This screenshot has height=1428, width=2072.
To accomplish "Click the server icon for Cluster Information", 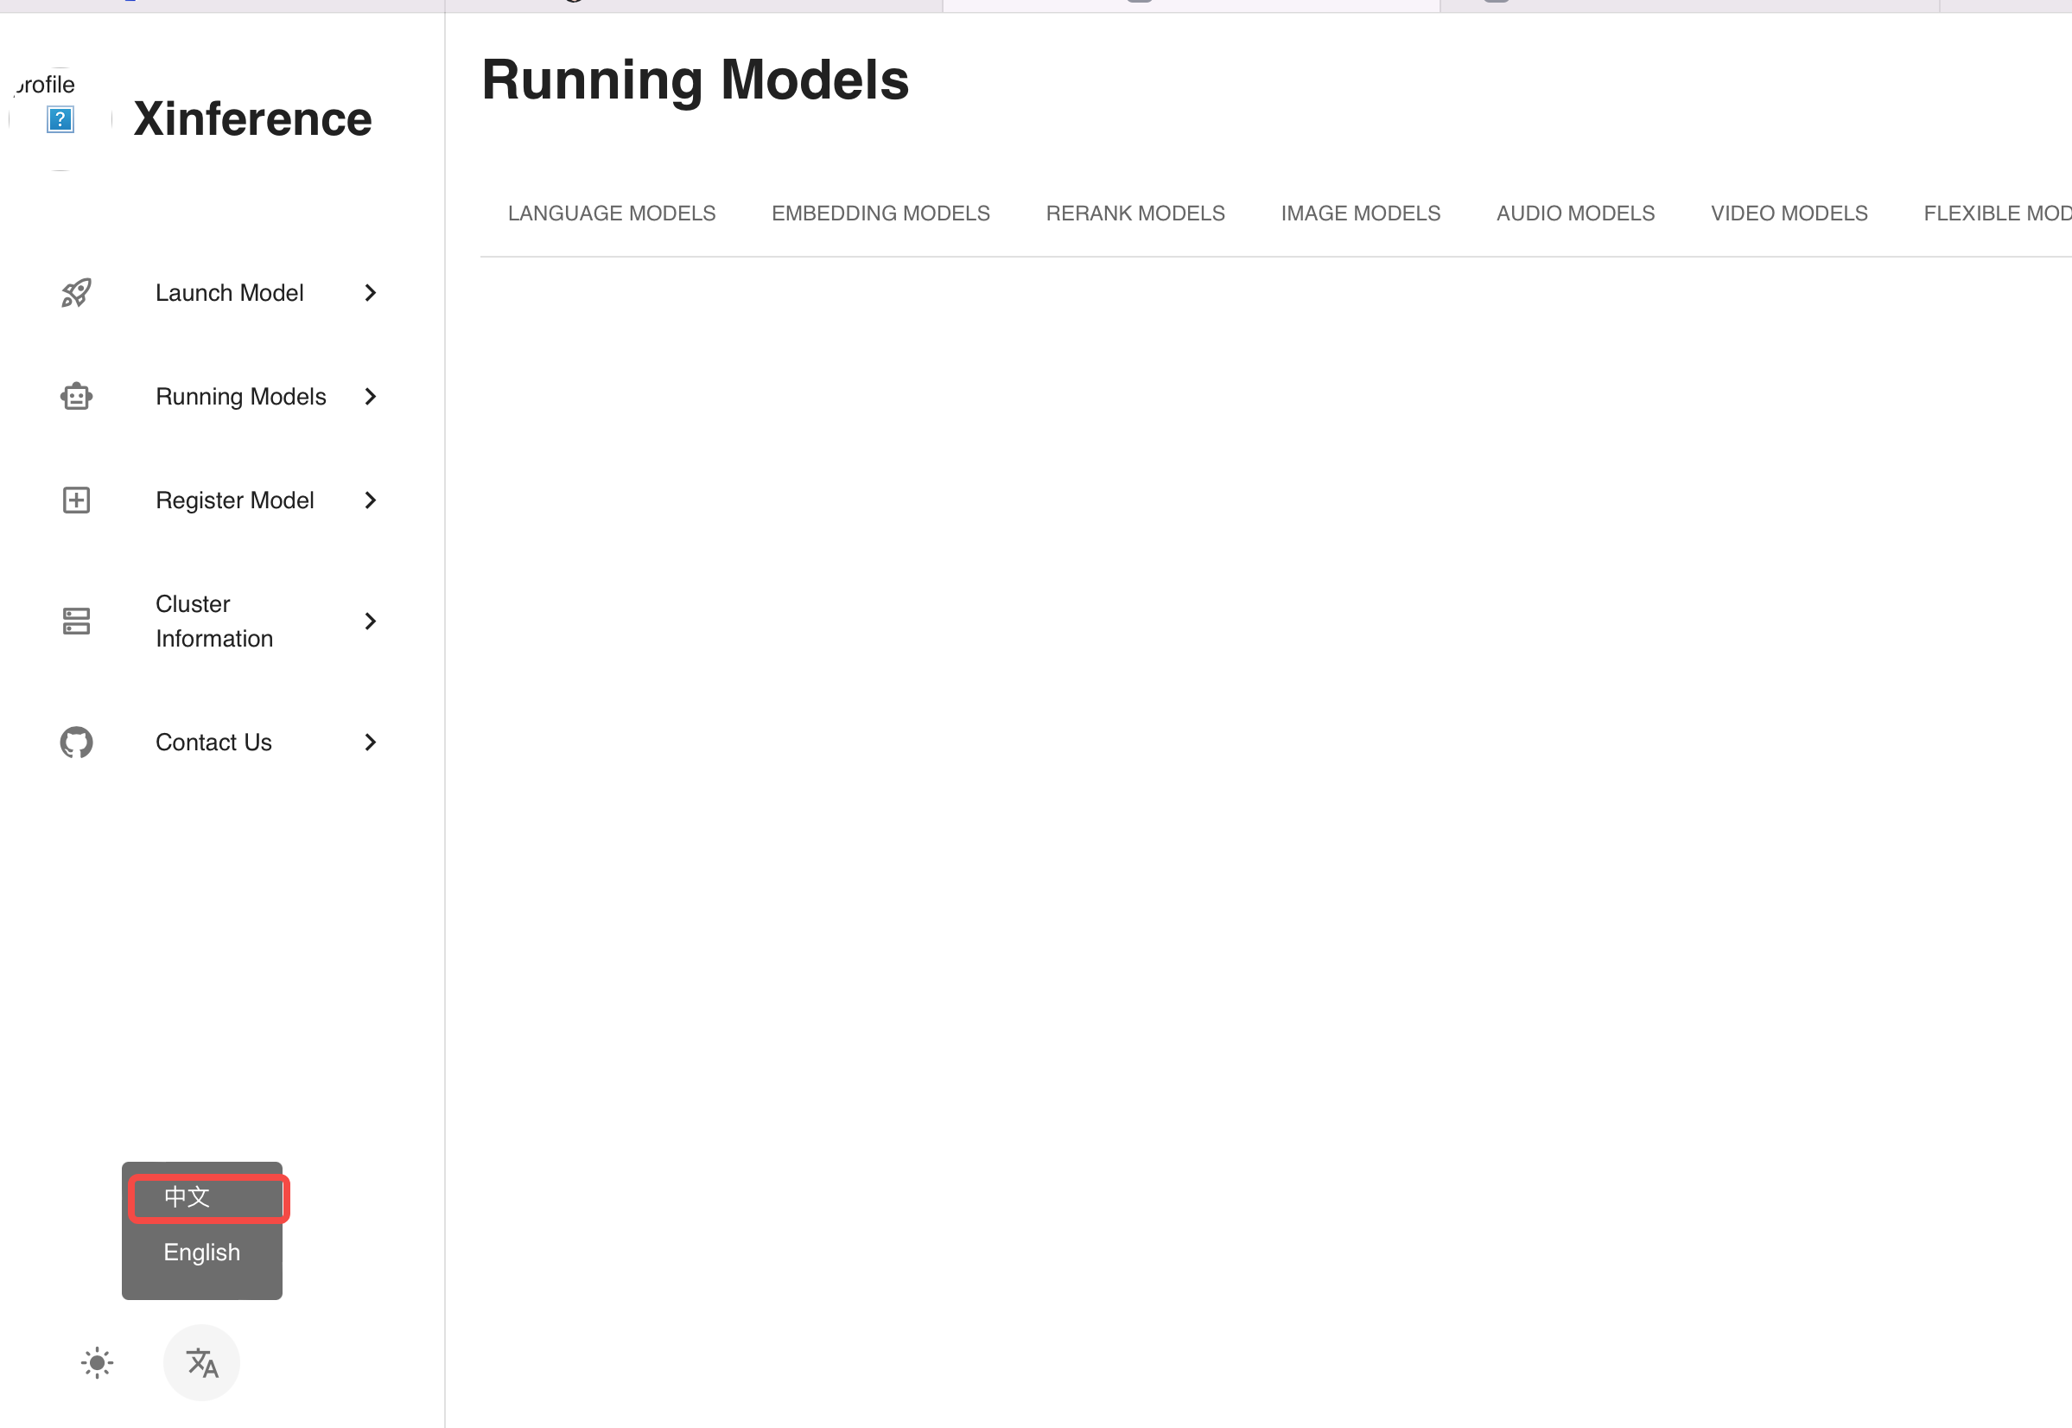I will click(76, 621).
